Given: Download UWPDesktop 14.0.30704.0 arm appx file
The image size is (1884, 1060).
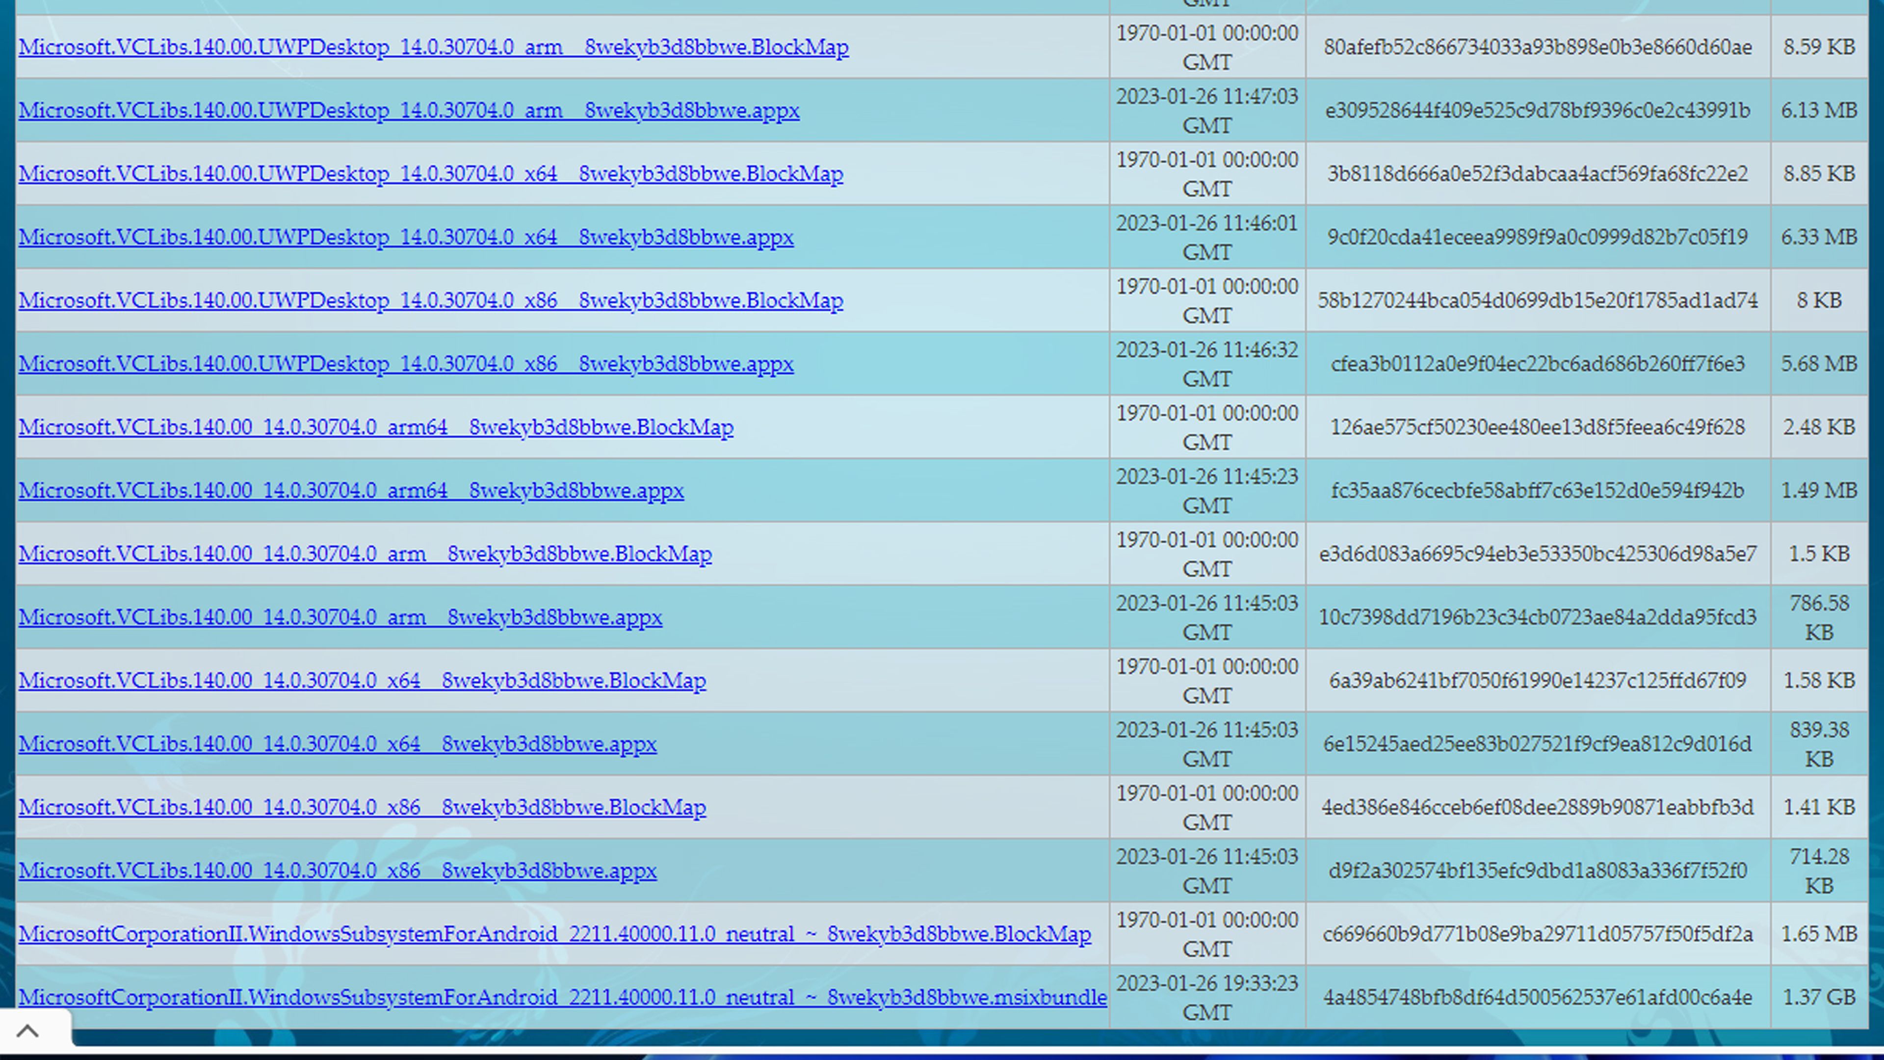Looking at the screenshot, I should click(409, 110).
